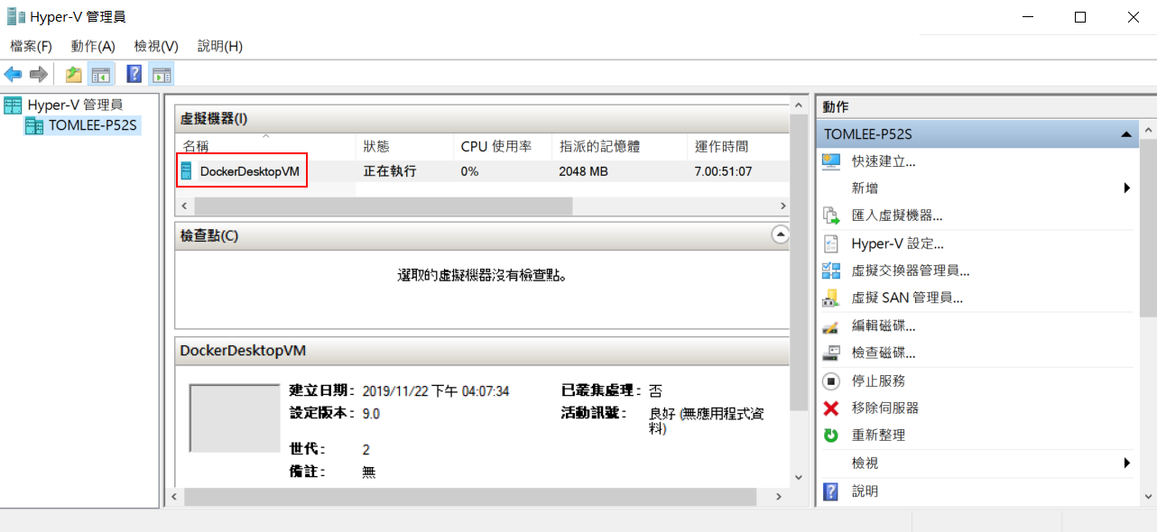Expand the 新增 submenu arrow

tap(1126, 188)
